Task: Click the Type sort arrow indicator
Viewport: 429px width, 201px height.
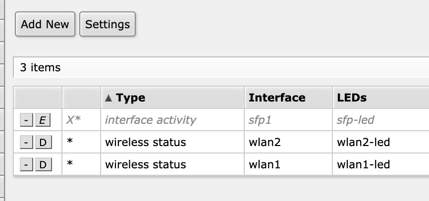Action: (109, 99)
